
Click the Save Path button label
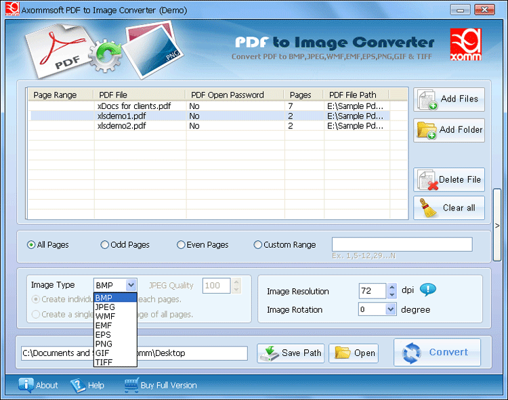(301, 353)
